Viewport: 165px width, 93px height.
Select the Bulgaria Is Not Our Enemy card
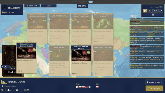(x=103, y=29)
